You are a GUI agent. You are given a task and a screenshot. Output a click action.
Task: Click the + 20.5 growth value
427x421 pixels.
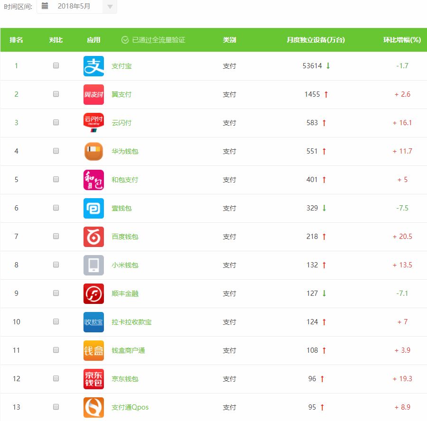click(402, 237)
